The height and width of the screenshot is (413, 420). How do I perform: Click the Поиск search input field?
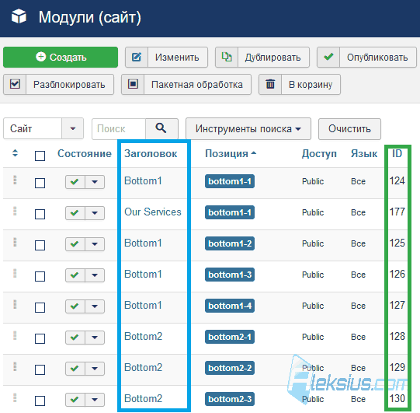pyautogui.click(x=119, y=129)
